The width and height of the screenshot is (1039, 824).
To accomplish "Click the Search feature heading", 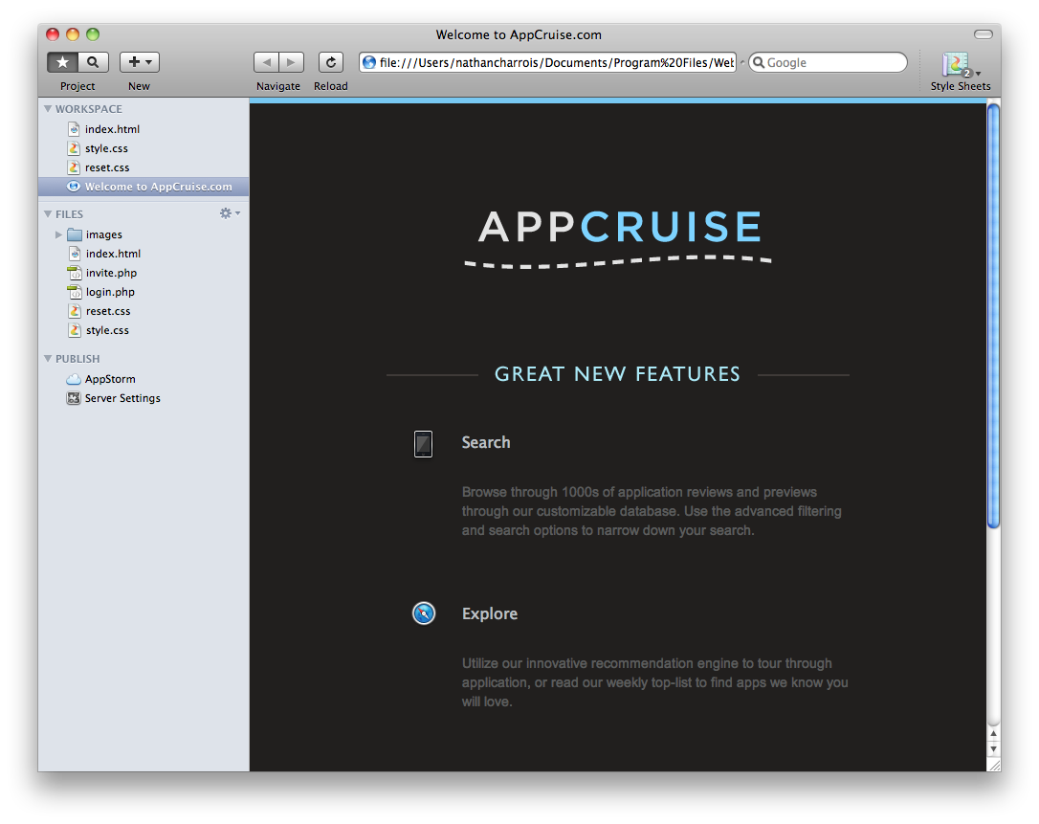I will pos(486,443).
